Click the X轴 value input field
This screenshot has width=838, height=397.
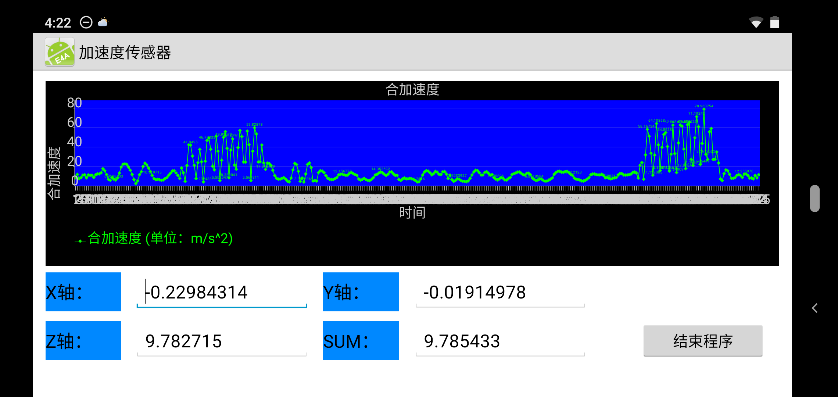point(222,293)
